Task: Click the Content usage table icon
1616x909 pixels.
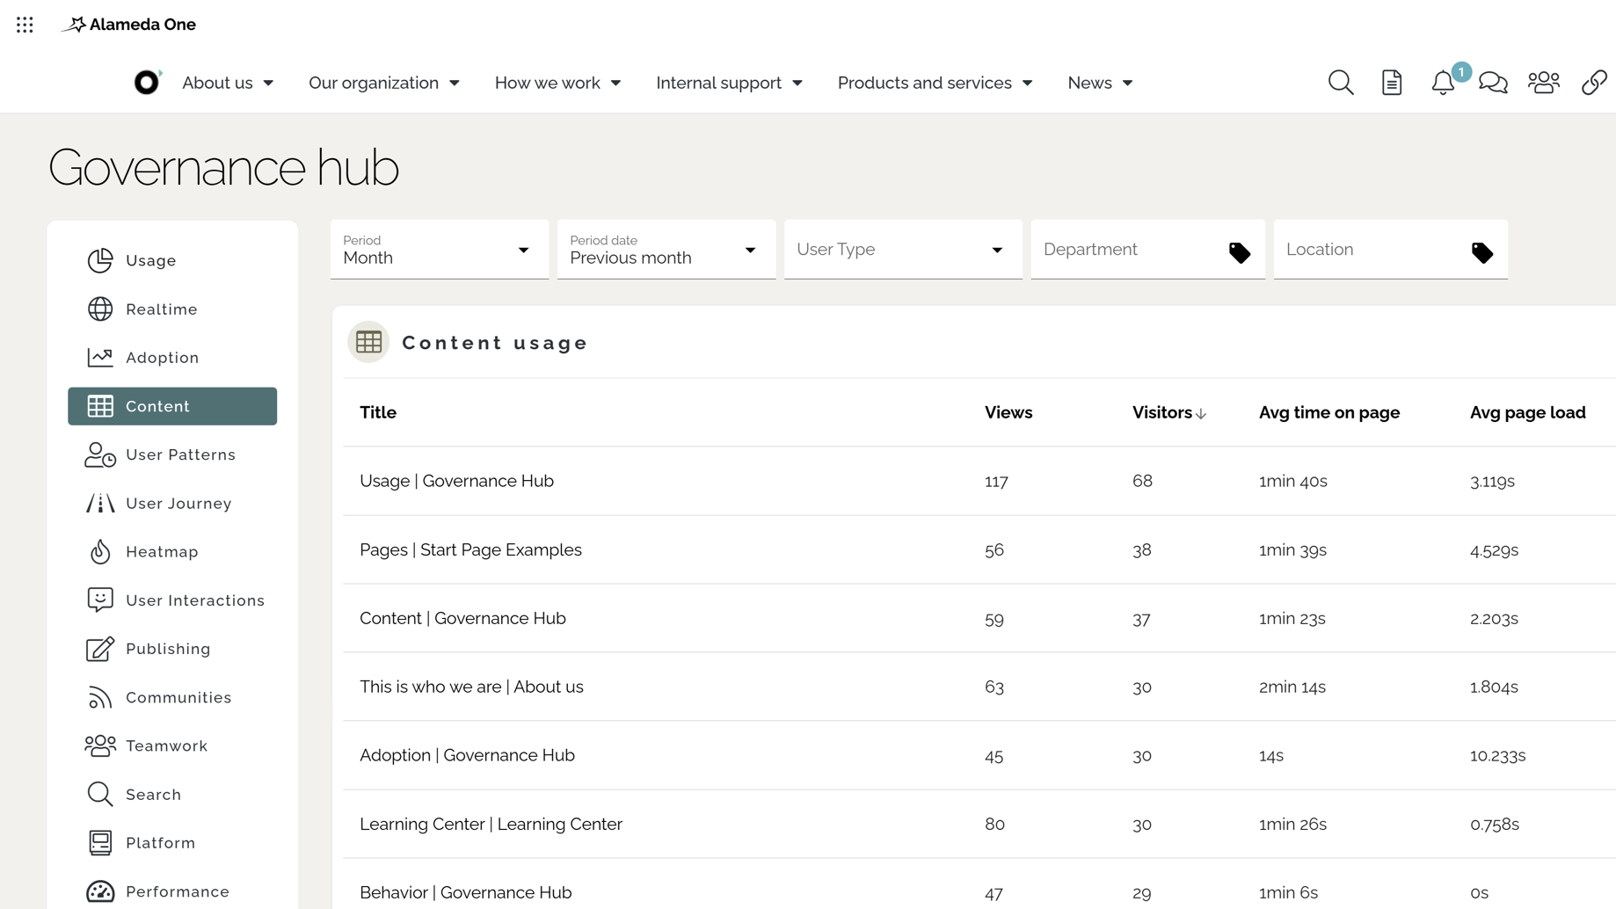Action: click(x=368, y=342)
